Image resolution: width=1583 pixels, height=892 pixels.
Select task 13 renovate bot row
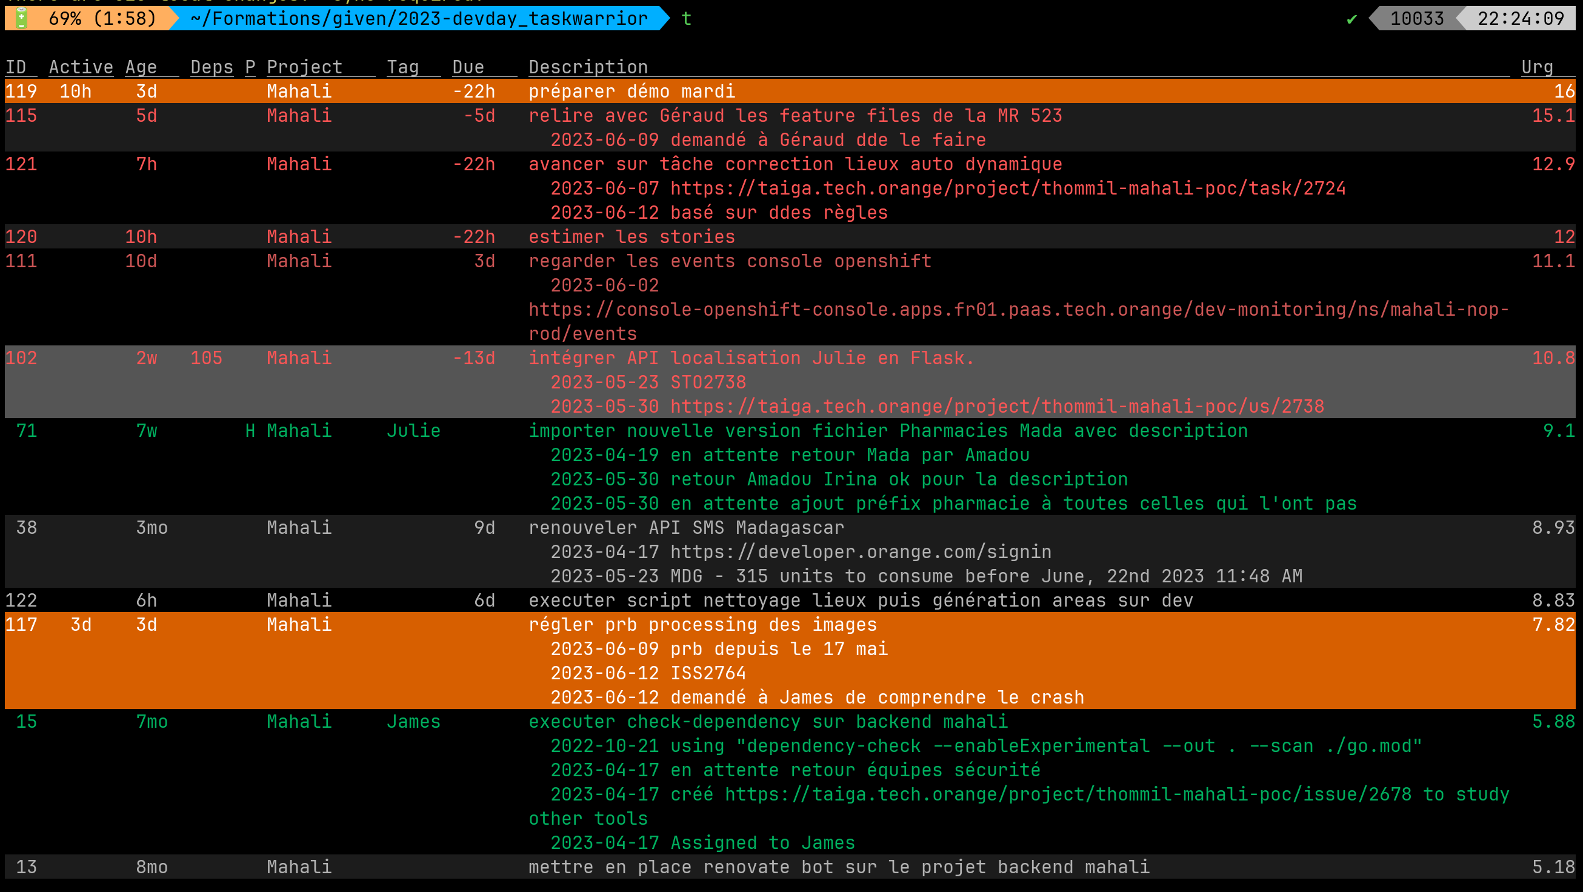838,867
